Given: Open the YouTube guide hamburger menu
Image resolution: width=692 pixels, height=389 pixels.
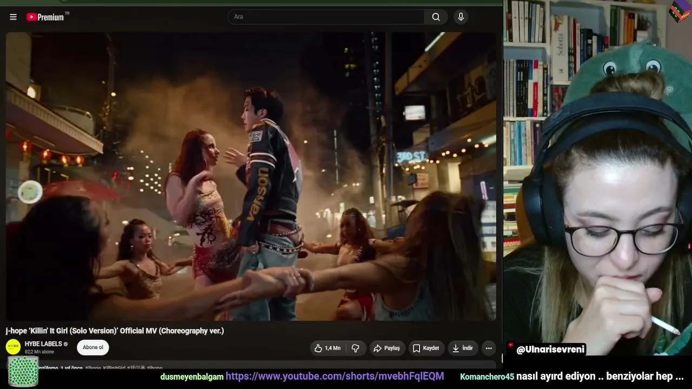Looking at the screenshot, I should [x=13, y=17].
